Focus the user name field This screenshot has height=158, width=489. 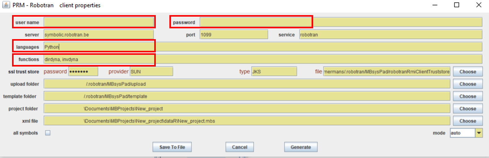99,22
